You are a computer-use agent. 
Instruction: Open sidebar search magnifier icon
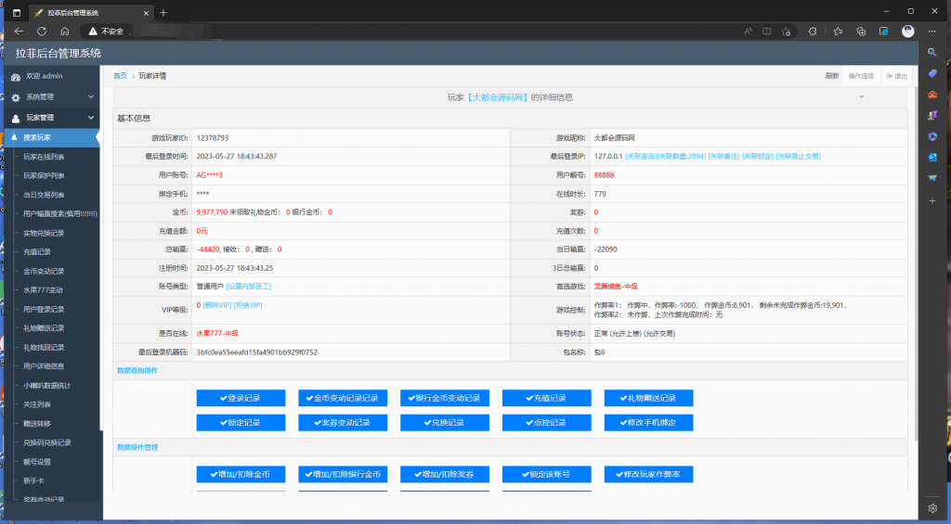932,53
